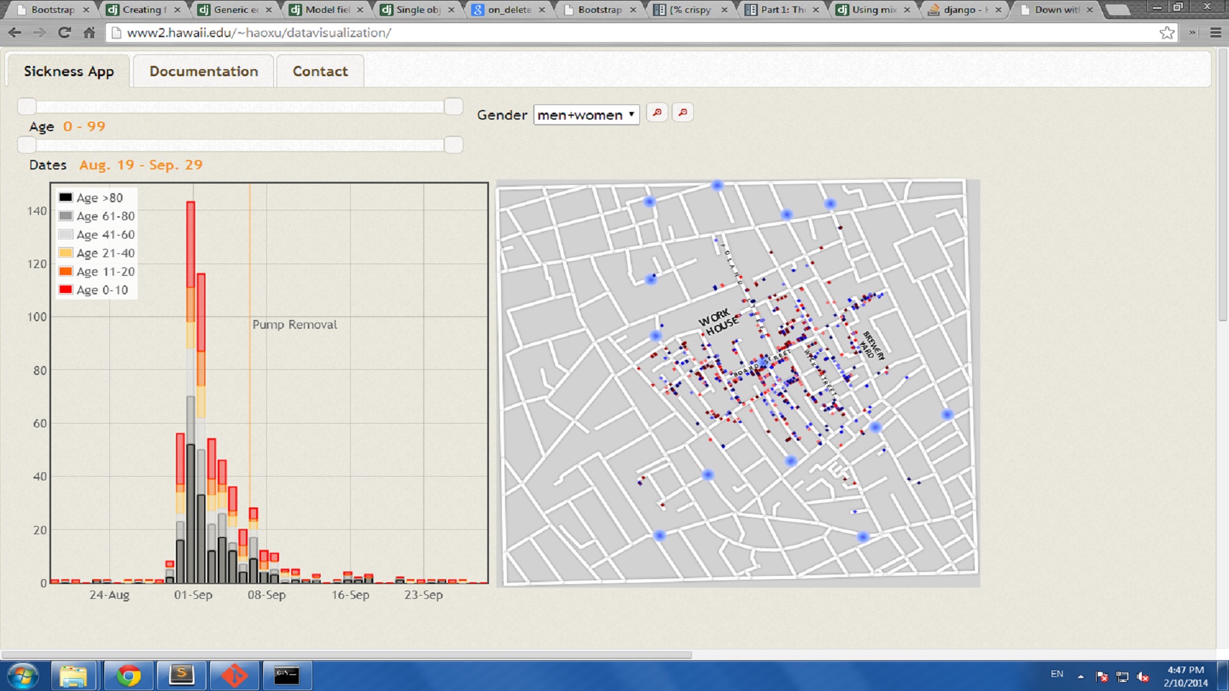Click the BREWERY YARD map label

pos(873,345)
